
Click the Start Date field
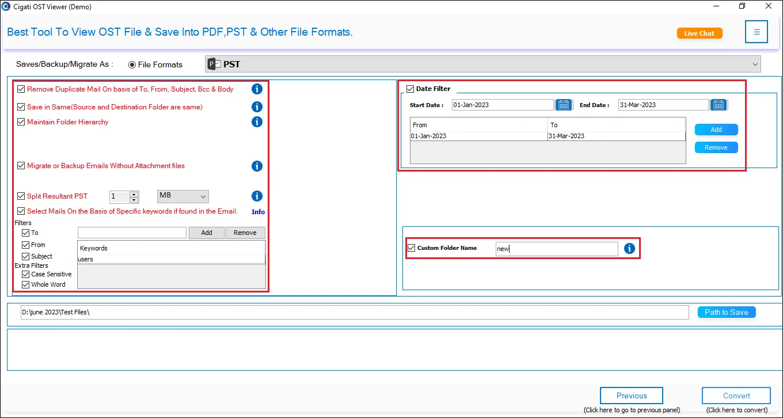point(503,105)
